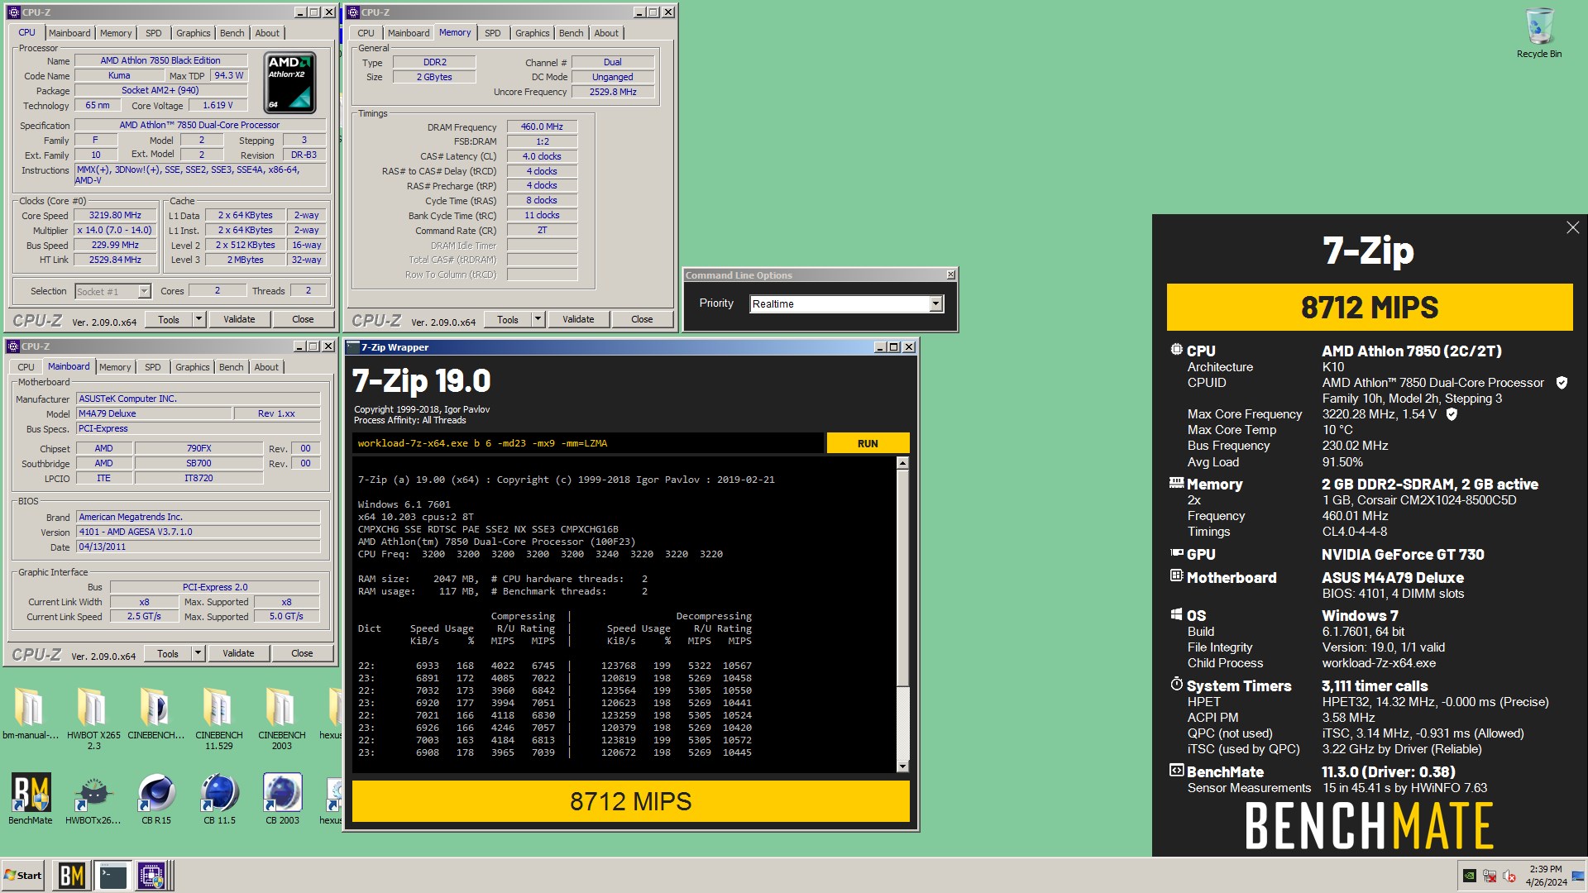
Task: Click the terminal prompt taskbar button
Action: point(112,876)
